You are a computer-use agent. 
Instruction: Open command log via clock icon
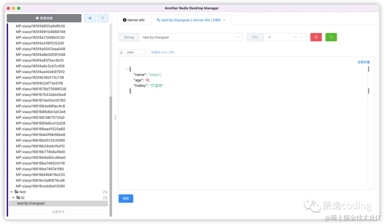pyautogui.click(x=103, y=18)
